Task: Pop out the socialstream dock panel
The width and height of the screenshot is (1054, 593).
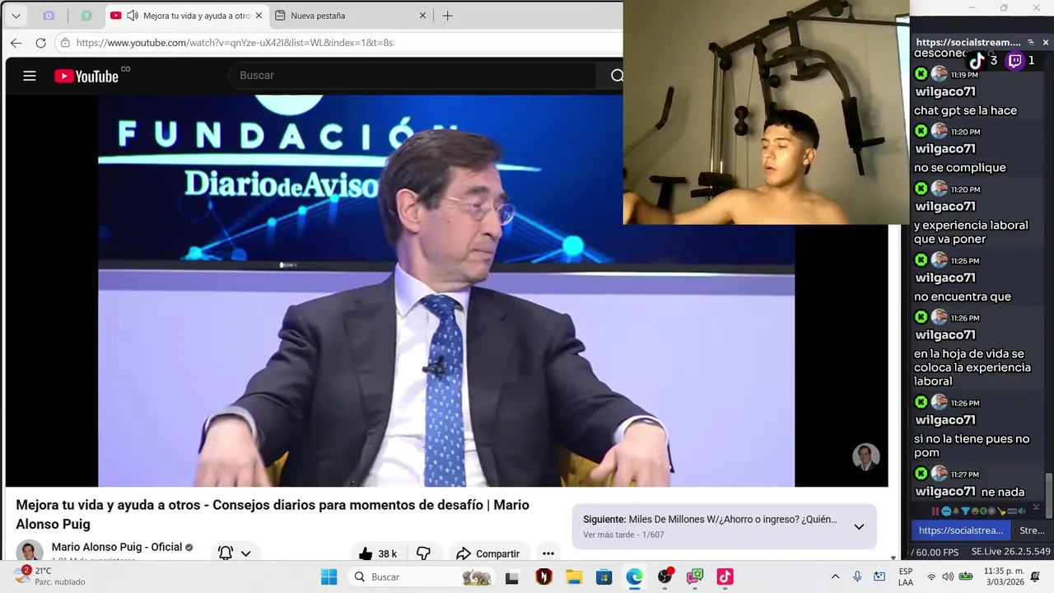Action: pyautogui.click(x=1031, y=42)
